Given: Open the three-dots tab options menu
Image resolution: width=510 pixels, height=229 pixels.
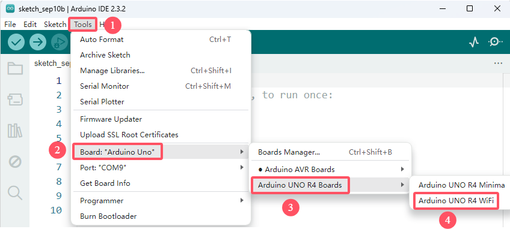Looking at the screenshot, I should (x=498, y=64).
